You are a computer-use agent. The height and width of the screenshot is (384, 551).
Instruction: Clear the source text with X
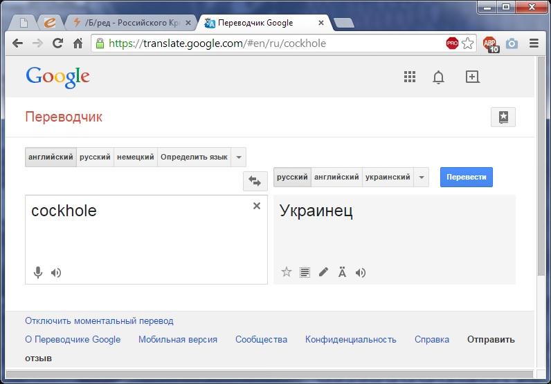(x=257, y=206)
